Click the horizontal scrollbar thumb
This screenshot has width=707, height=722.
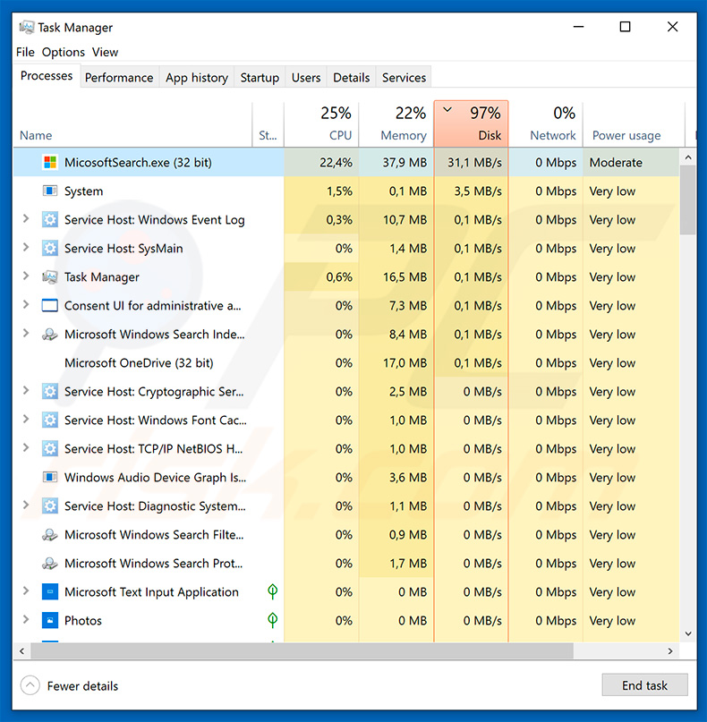302,651
